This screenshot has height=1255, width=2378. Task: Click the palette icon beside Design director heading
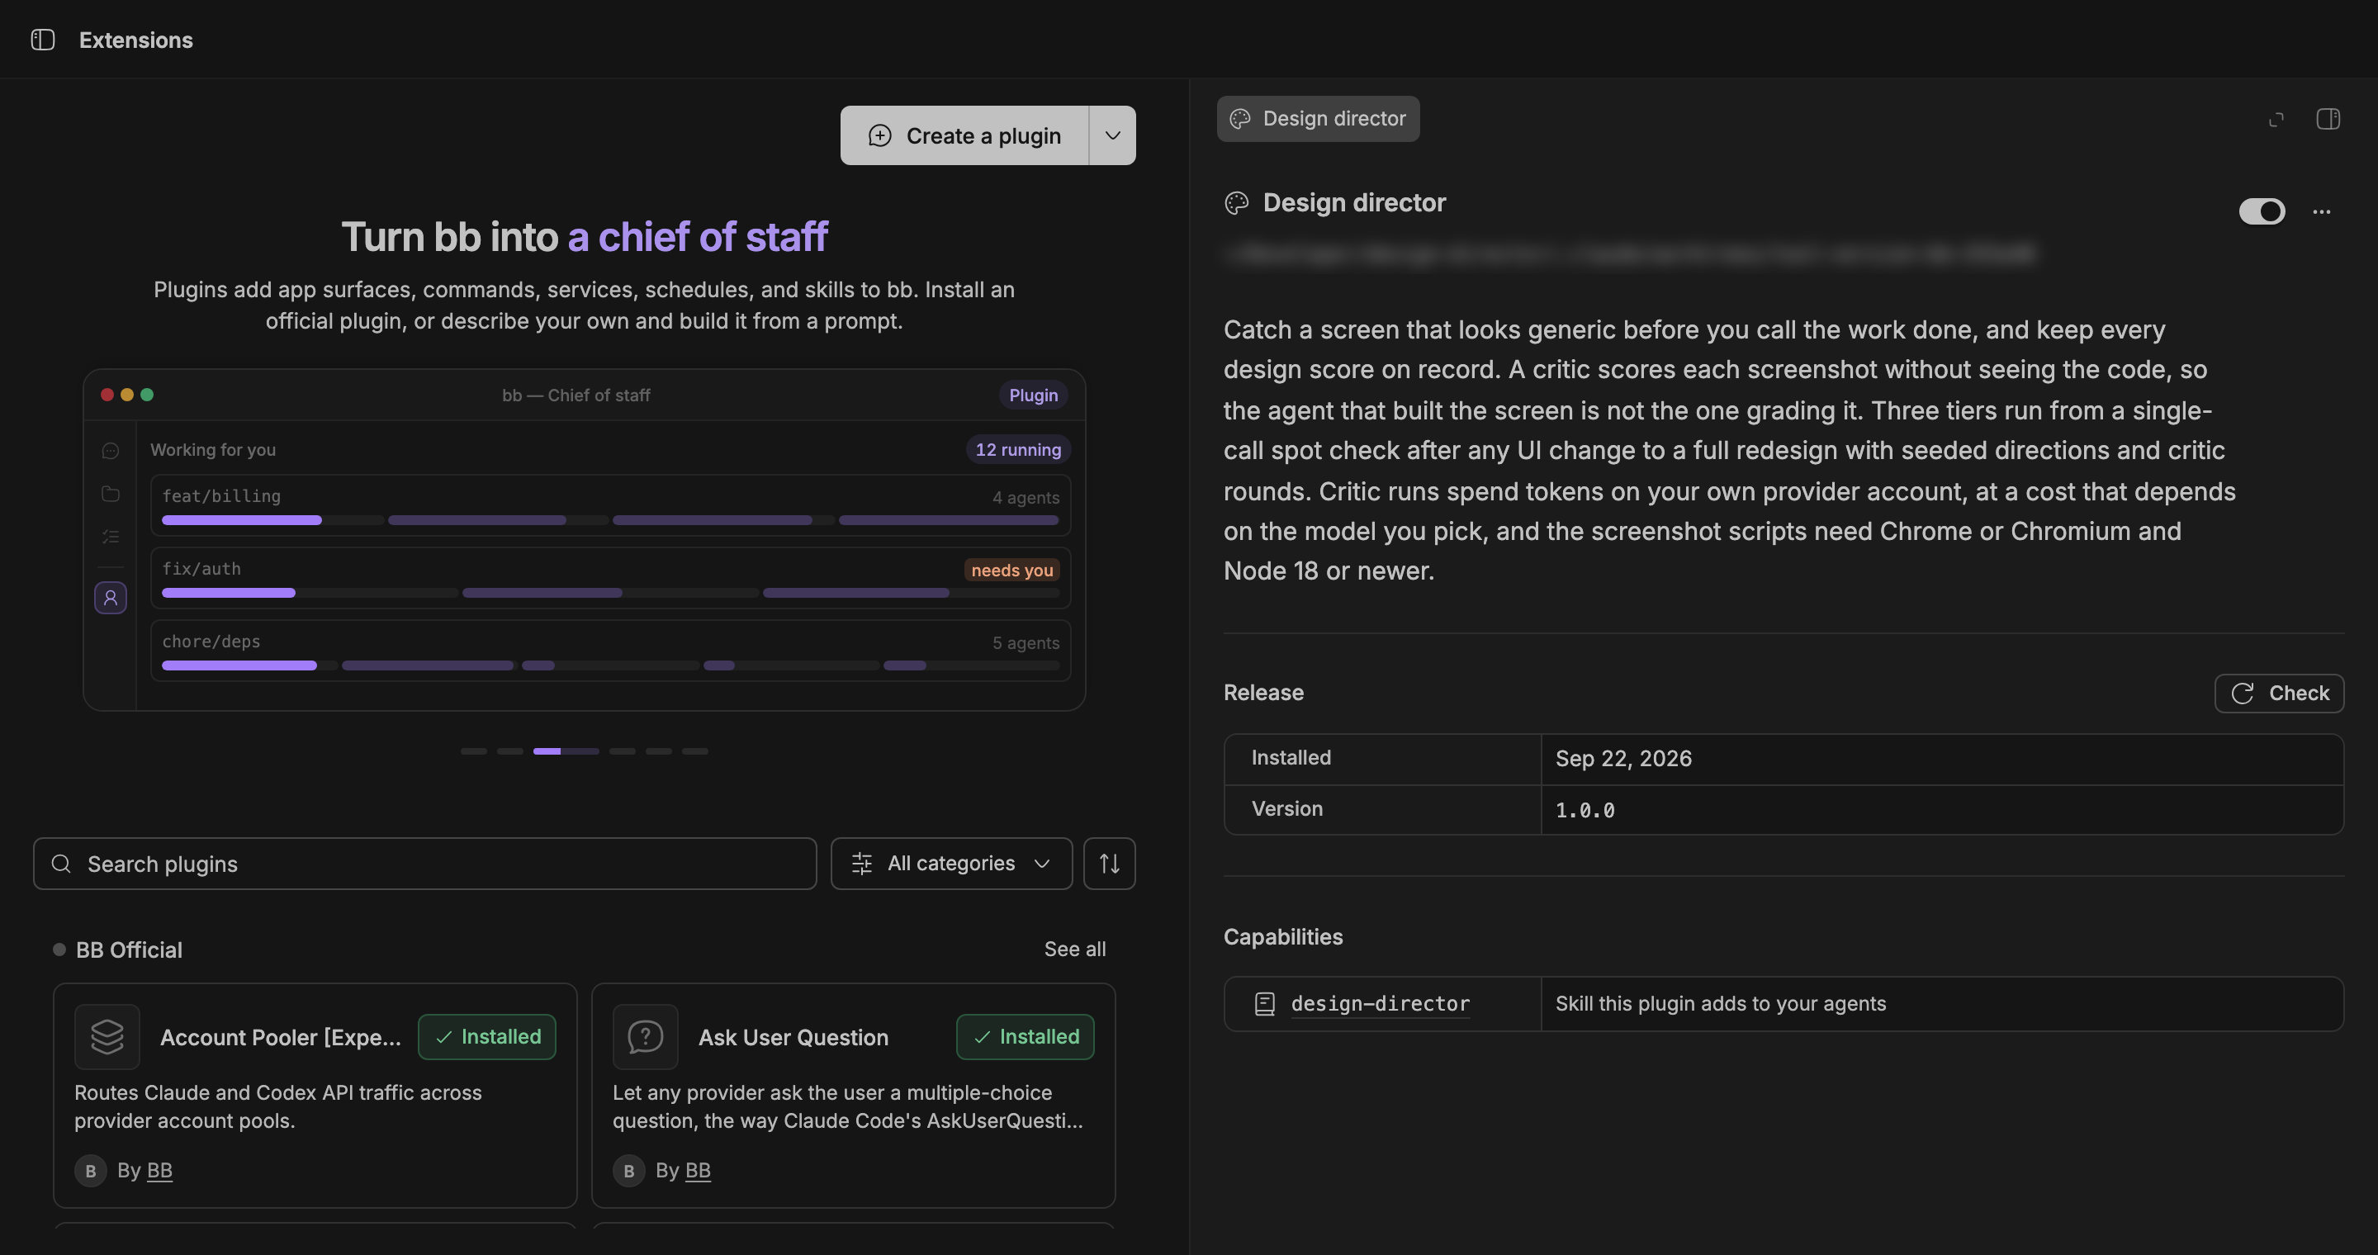click(x=1237, y=203)
